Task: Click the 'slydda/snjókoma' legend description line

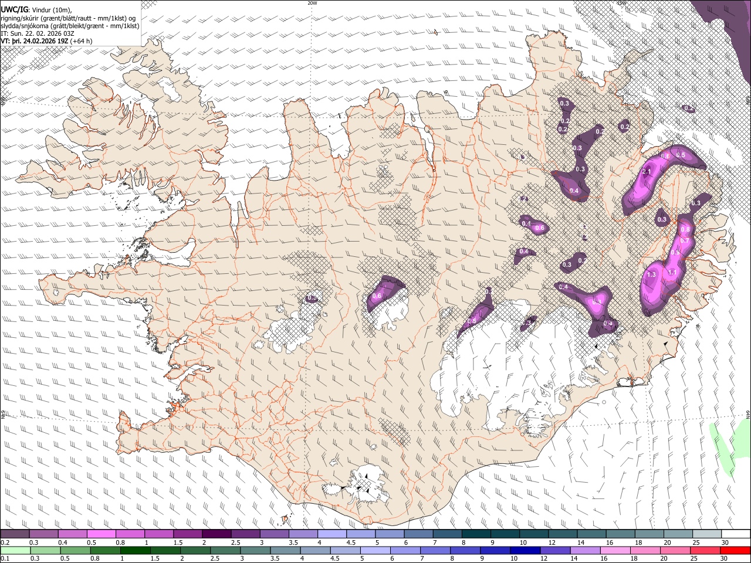Action: tap(69, 26)
